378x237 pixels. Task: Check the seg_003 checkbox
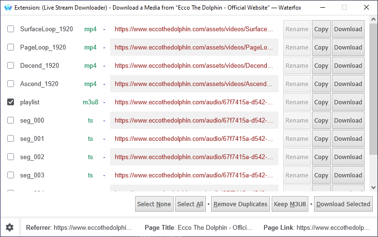tap(11, 175)
